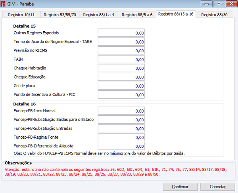The image size is (238, 193).
Task: Click the 'Observações' heading
Action: tap(18, 163)
